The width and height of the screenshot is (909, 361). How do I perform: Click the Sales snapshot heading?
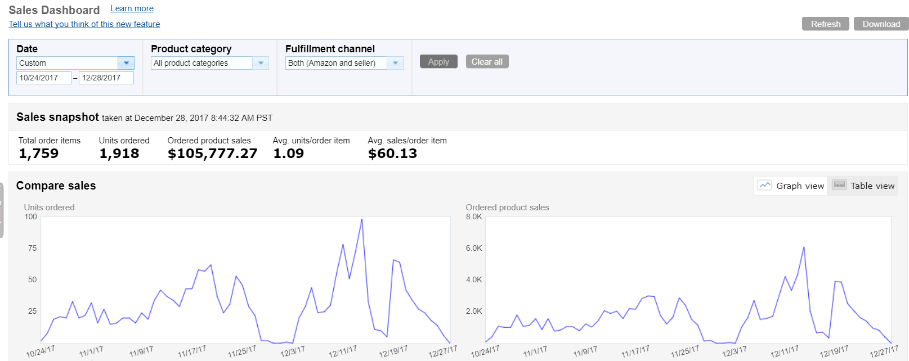[57, 117]
